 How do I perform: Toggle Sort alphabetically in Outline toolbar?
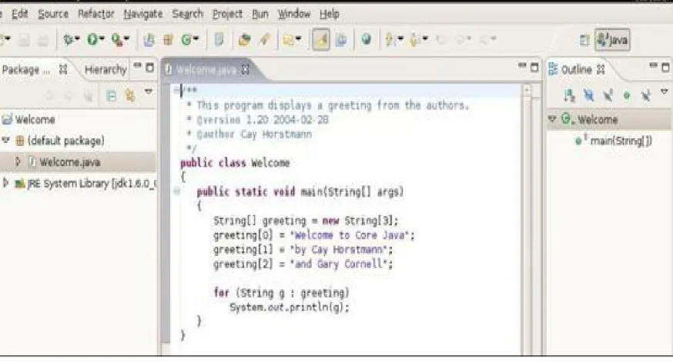tap(570, 95)
